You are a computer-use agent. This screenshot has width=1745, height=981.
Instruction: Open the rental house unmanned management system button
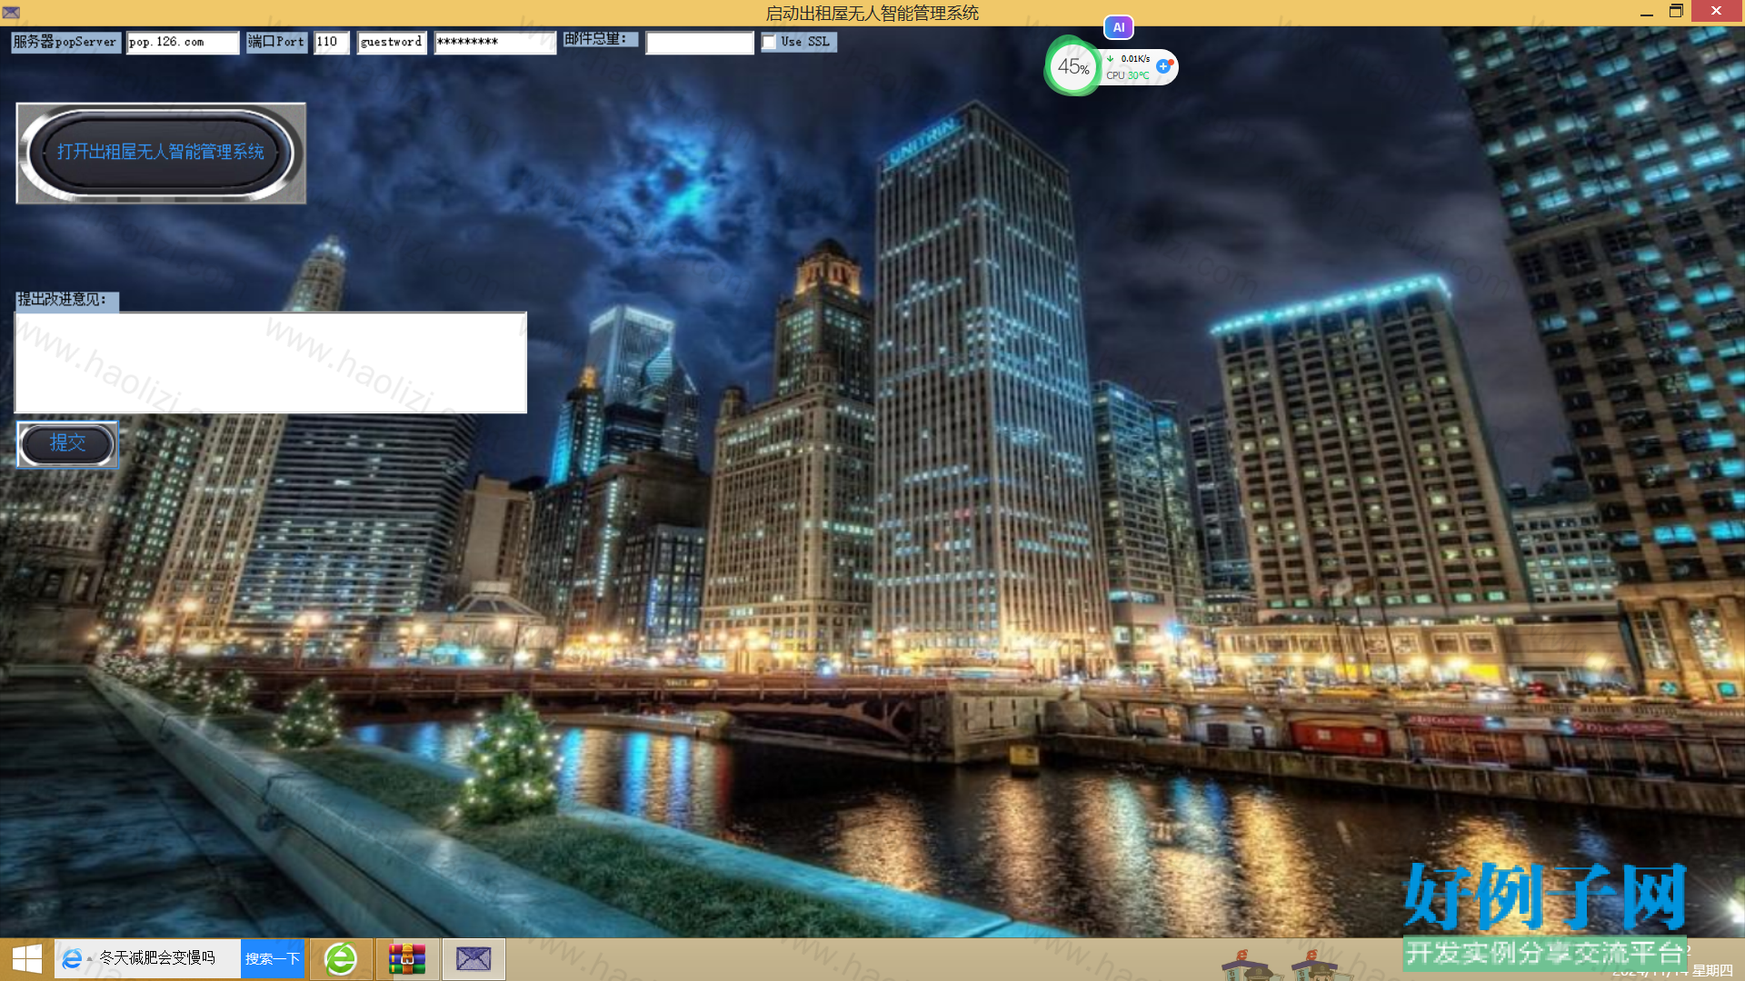click(x=161, y=153)
